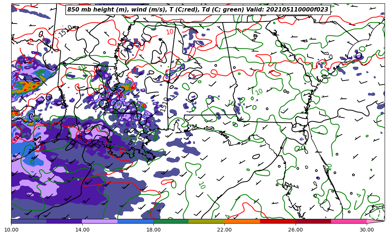This screenshot has width=388, height=236.
Task: Select the red 24–26 colorbar segment
Action: tap(278, 221)
